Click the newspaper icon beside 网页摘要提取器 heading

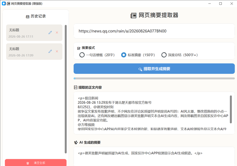(x=134, y=15)
